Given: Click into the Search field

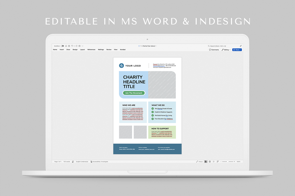Looking at the screenshot, I should pyautogui.click(x=222, y=46).
